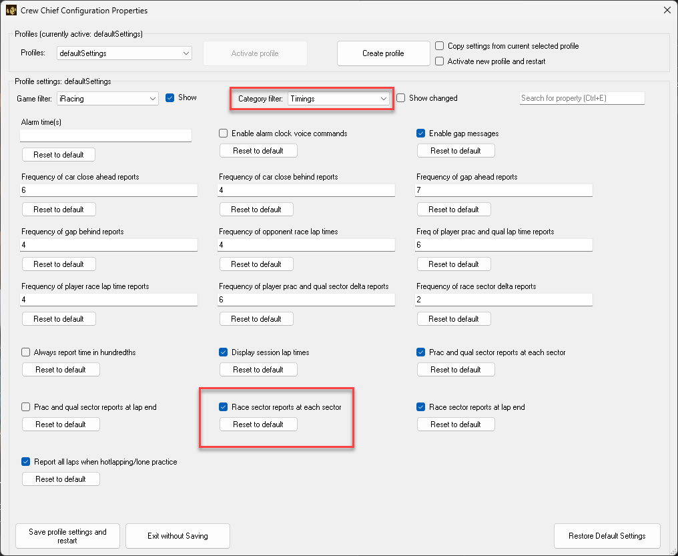
Task: Open the Category filter dropdown set to Timings
Action: 338,99
